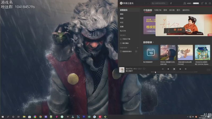Open the 向往的生活 playlist cover
212x119 pixels.
tap(202, 52)
